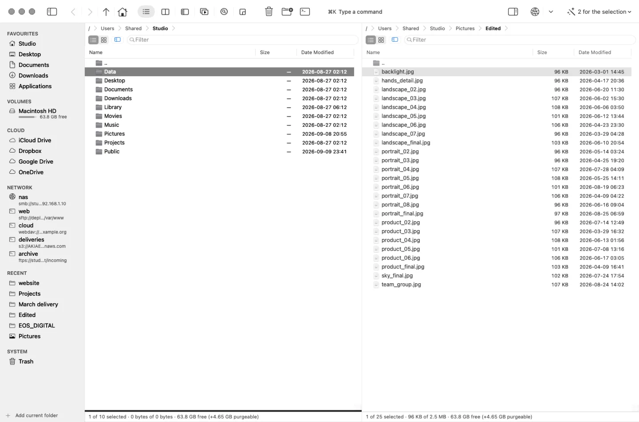Switch right pane to icon grid view
The height and width of the screenshot is (422, 639).
pos(381,40)
